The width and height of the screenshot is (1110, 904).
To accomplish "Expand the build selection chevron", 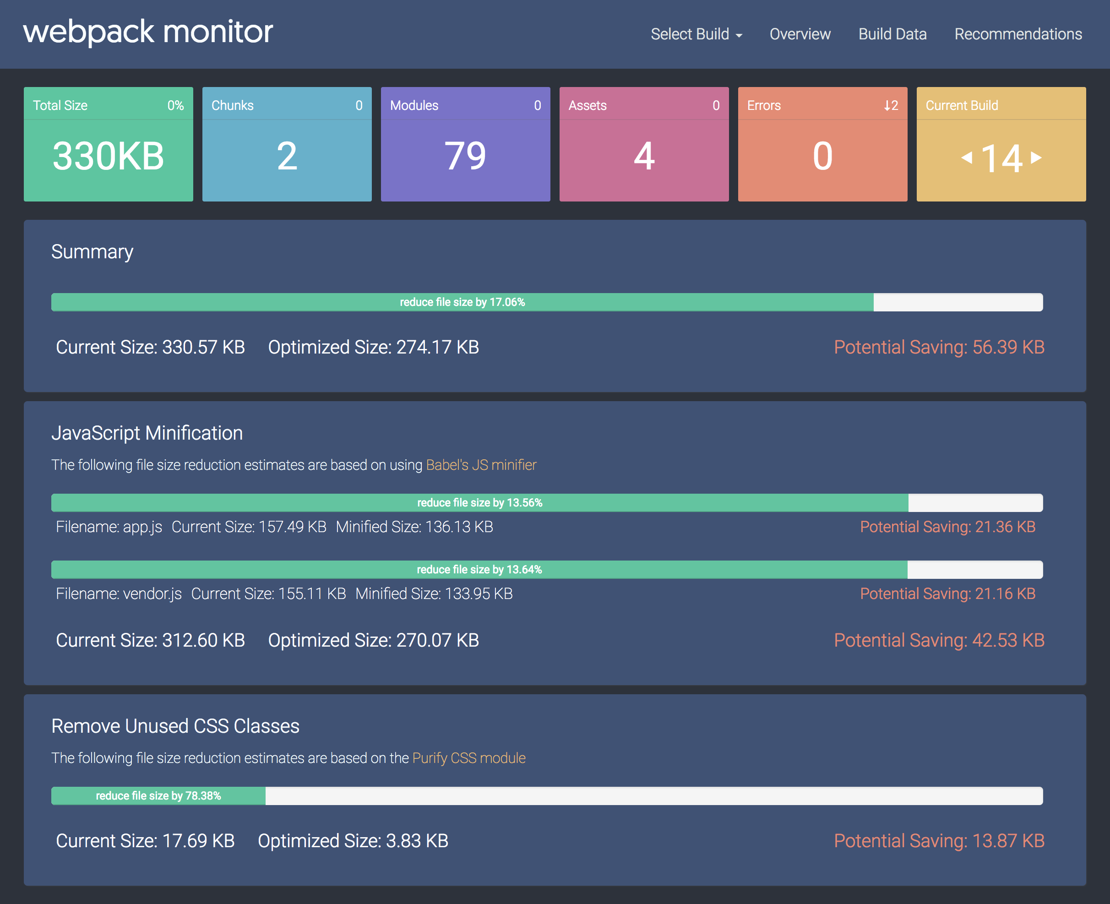I will [x=740, y=36].
